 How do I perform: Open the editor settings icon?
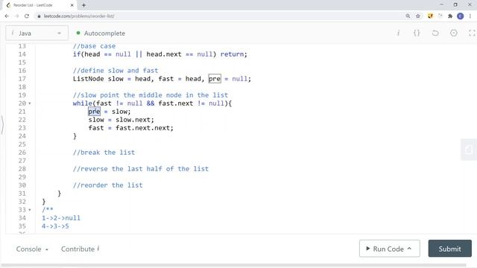pyautogui.click(x=454, y=33)
